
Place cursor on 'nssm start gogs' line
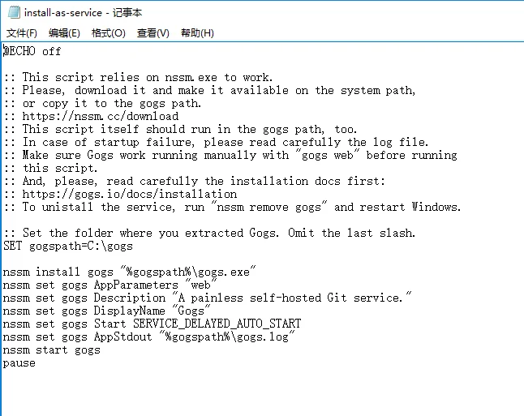coord(51,350)
